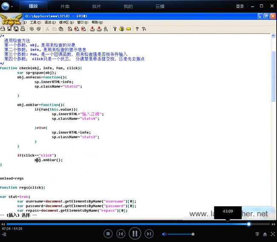Image resolution: width=277 pixels, height=242 pixels.
Task: Click the rewind arrows left of progress bar
Action: pos(3,224)
